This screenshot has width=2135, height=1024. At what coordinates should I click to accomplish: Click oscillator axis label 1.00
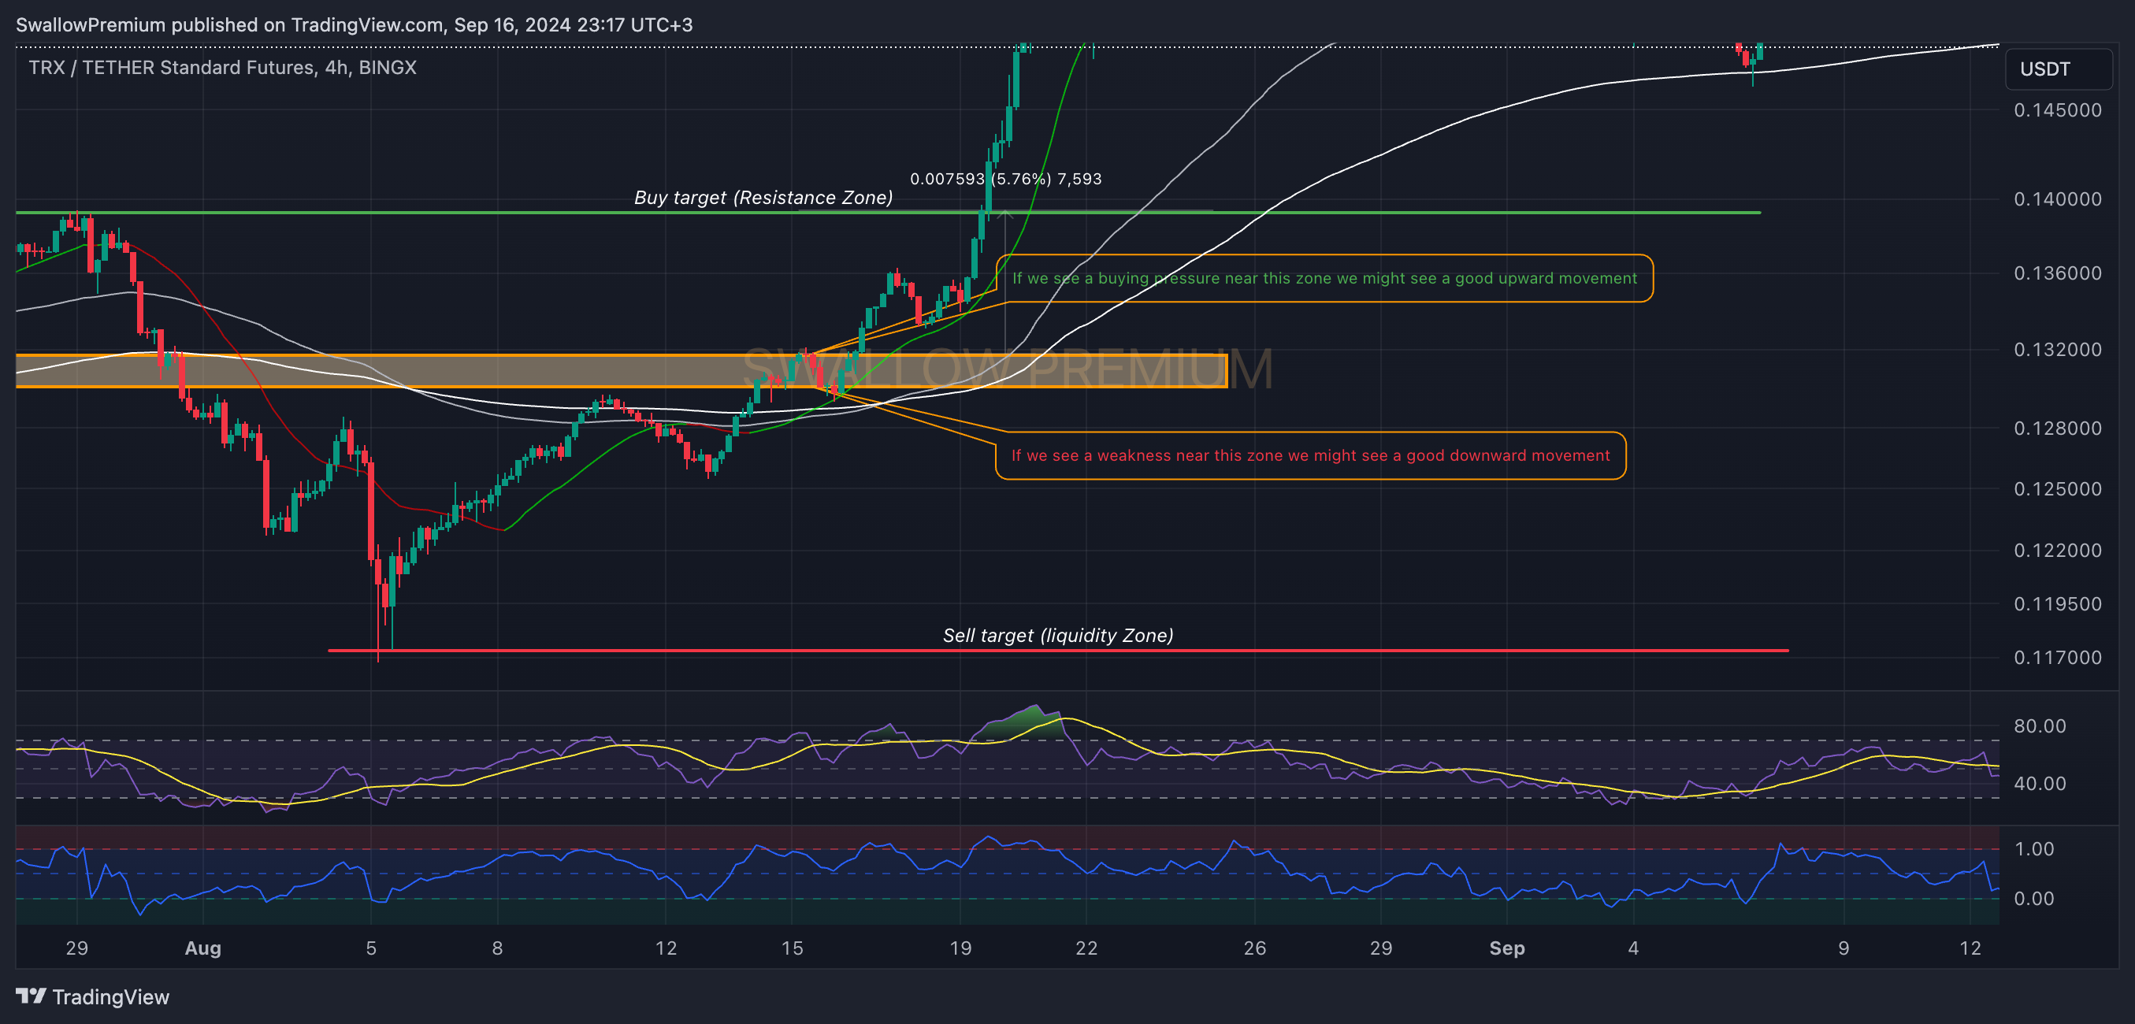[2034, 849]
